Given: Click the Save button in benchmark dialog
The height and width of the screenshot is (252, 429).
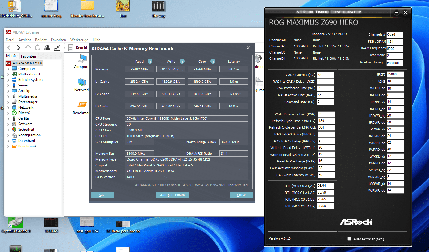Looking at the screenshot, I should [103, 195].
